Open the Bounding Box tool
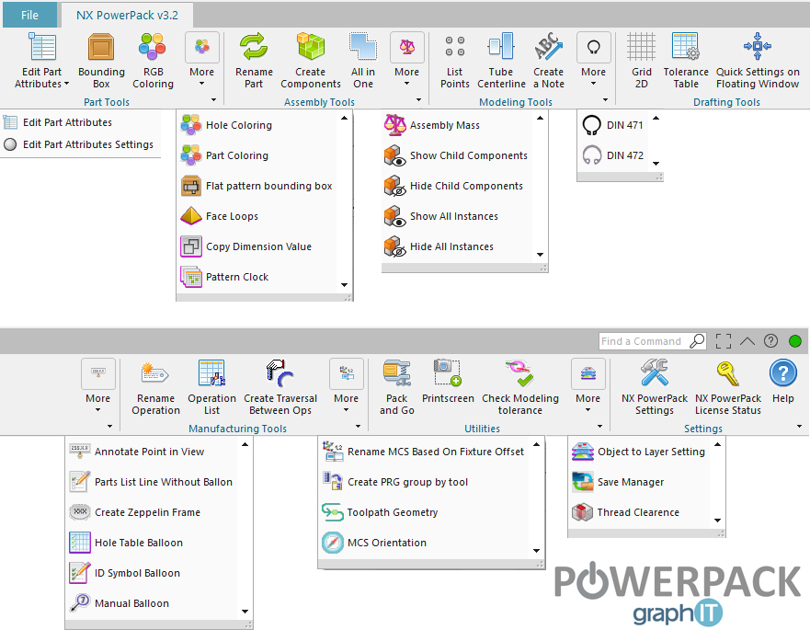 pyautogui.click(x=101, y=61)
